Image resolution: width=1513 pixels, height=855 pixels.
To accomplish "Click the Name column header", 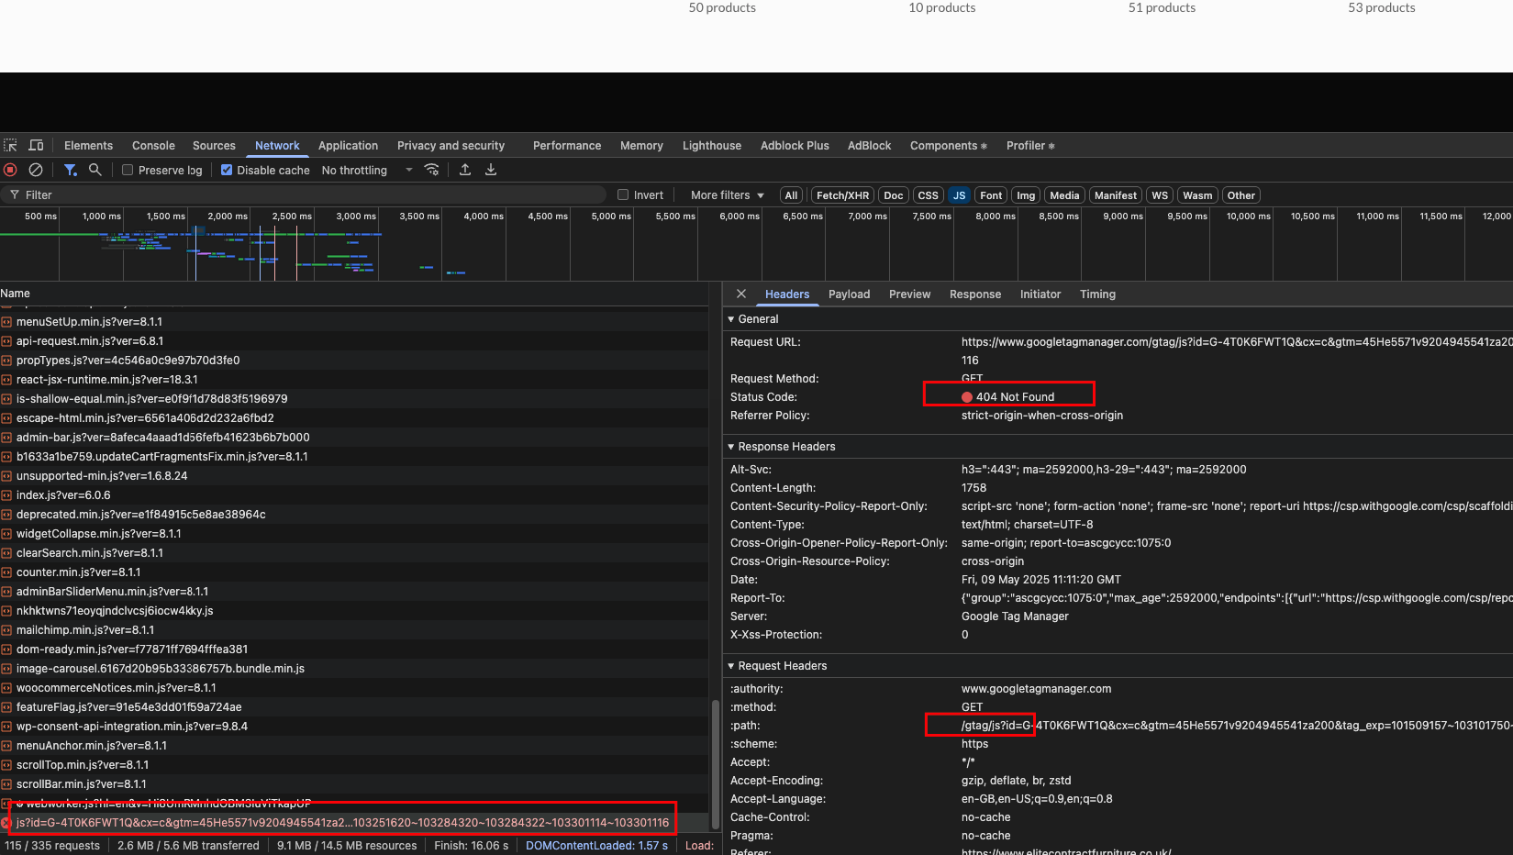I will coord(16,294).
